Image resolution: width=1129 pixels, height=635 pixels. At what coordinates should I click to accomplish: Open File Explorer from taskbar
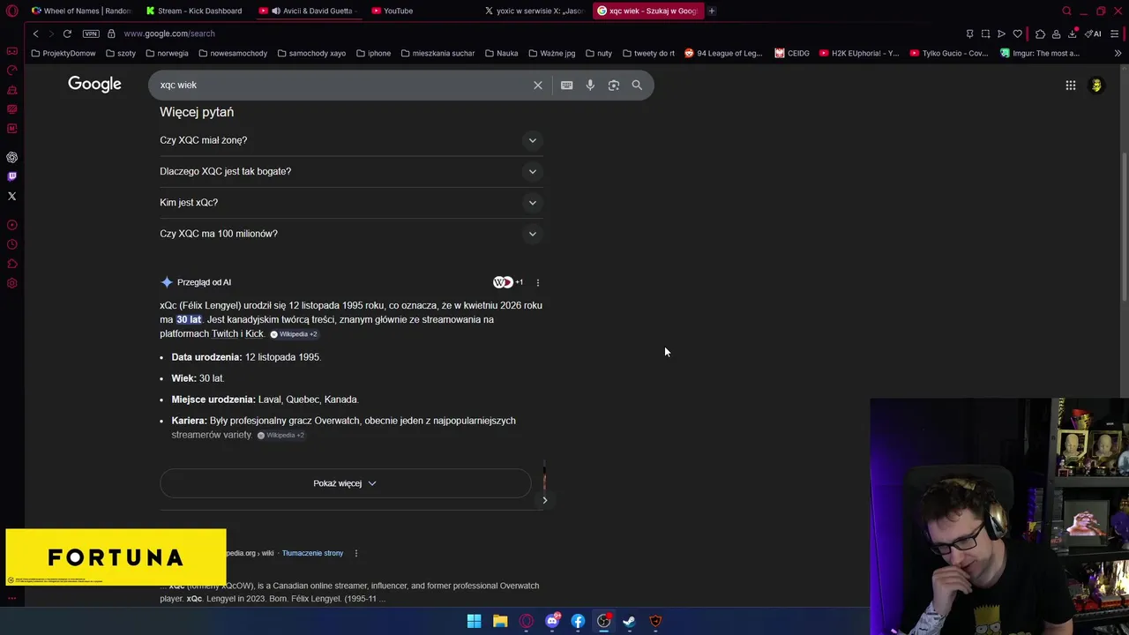[500, 621]
